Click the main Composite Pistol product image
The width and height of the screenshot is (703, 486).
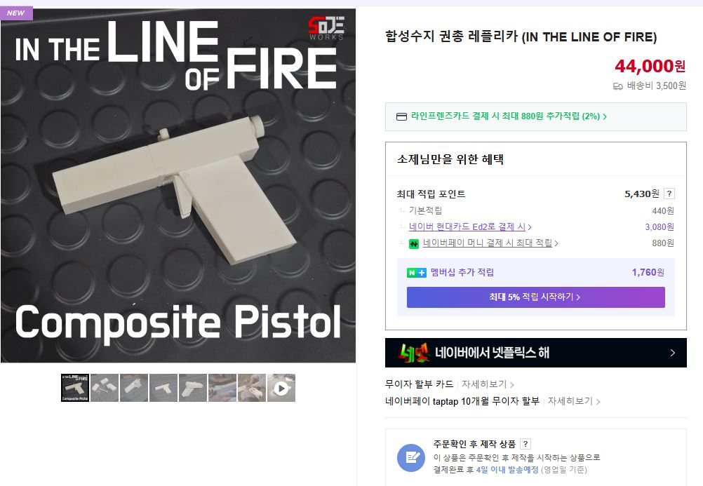pyautogui.click(x=178, y=185)
